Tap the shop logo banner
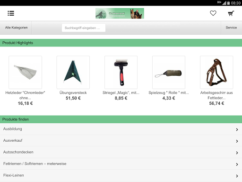 (x=120, y=13)
